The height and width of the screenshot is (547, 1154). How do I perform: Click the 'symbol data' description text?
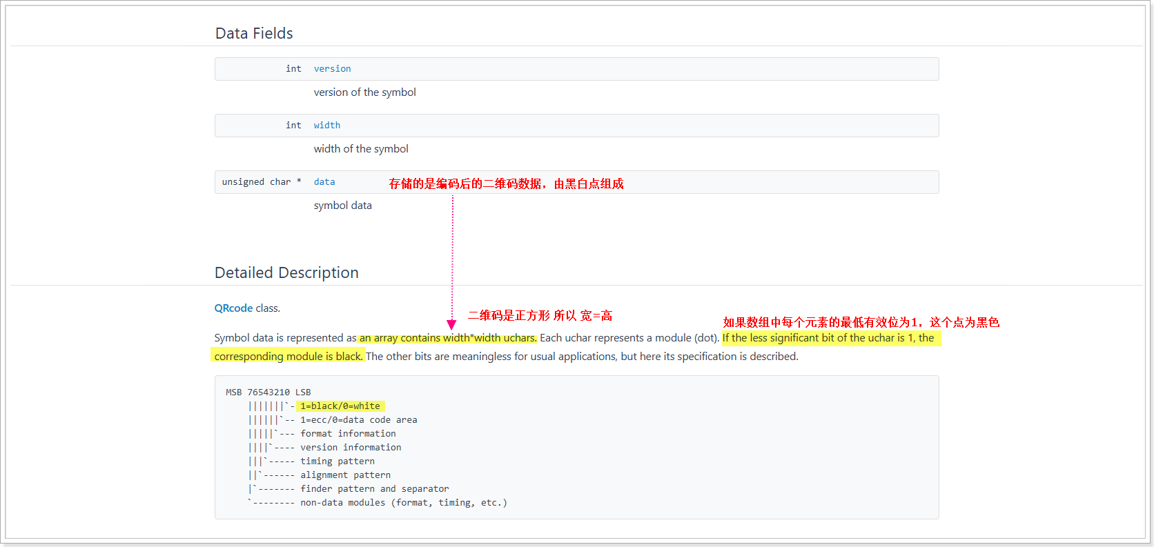342,206
